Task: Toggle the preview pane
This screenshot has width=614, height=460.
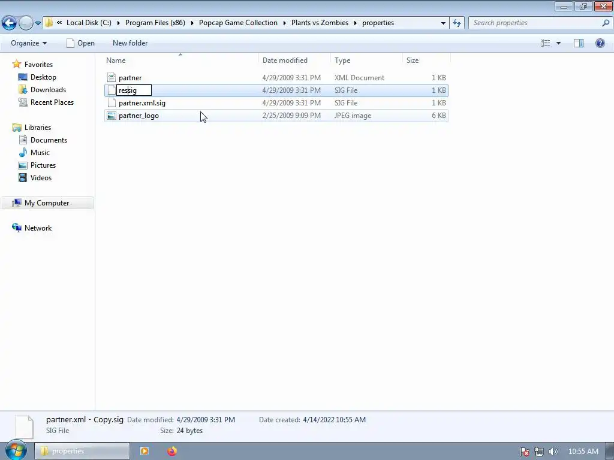Action: (579, 43)
